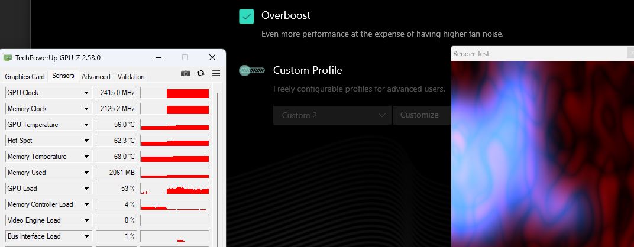This screenshot has height=247, width=634.
Task: Click the Customize button
Action: (x=422, y=115)
